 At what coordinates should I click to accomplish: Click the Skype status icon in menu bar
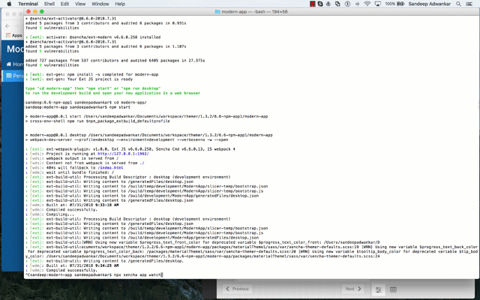[x=320, y=4]
